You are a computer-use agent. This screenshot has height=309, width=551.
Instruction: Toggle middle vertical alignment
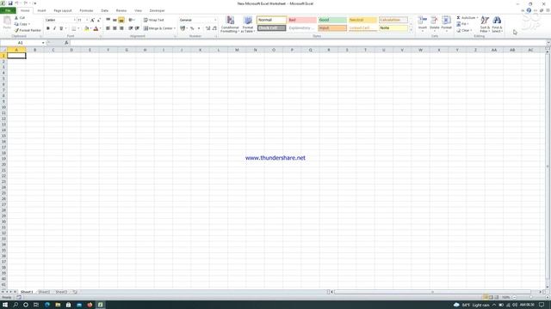[x=115, y=20]
